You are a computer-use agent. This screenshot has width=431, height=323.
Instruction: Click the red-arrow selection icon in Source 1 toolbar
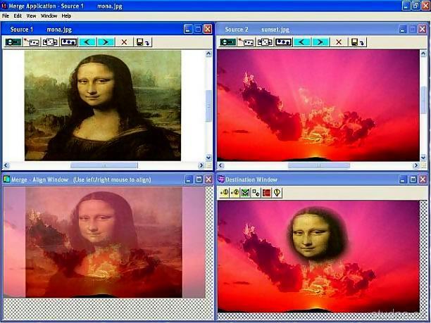click(31, 42)
